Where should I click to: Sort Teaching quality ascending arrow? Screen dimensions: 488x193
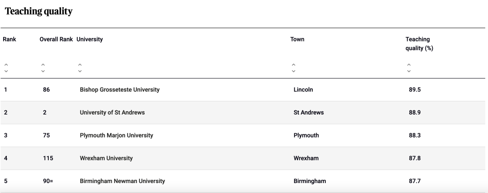tap(409, 64)
